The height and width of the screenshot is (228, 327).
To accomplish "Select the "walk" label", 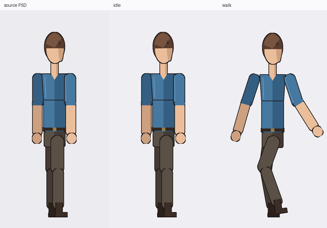I will coord(227,5).
